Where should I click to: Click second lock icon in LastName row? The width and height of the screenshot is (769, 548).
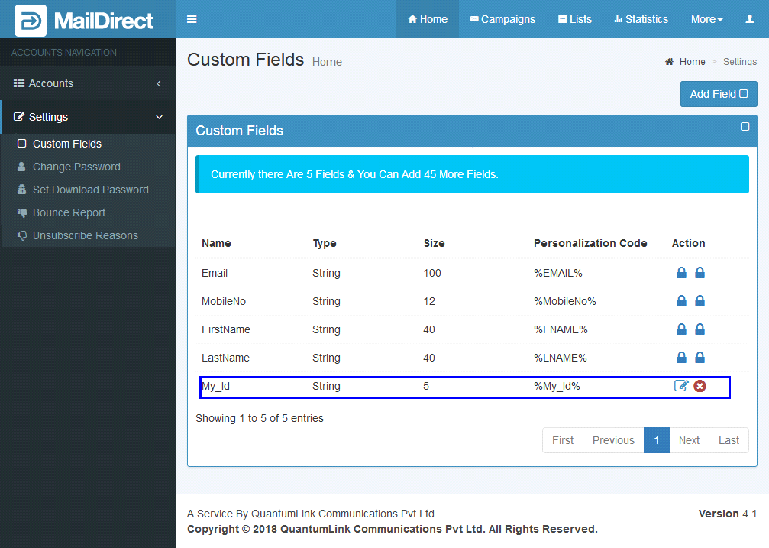click(x=700, y=358)
